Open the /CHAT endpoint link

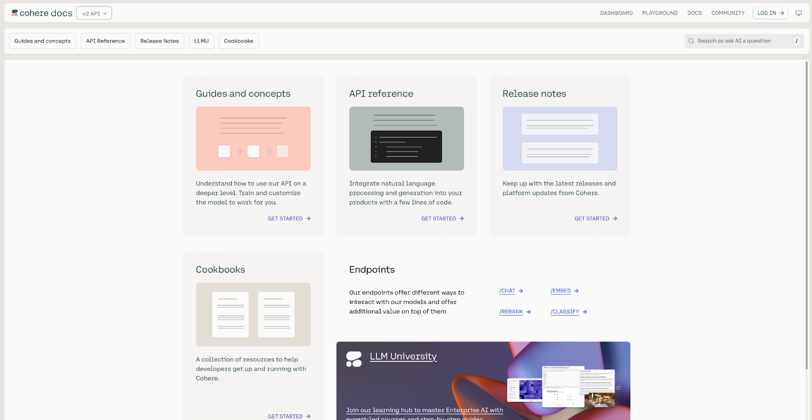click(511, 291)
